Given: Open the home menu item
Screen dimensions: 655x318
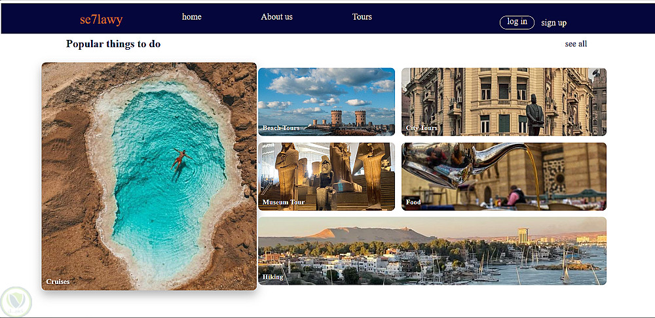Looking at the screenshot, I should pyautogui.click(x=192, y=17).
